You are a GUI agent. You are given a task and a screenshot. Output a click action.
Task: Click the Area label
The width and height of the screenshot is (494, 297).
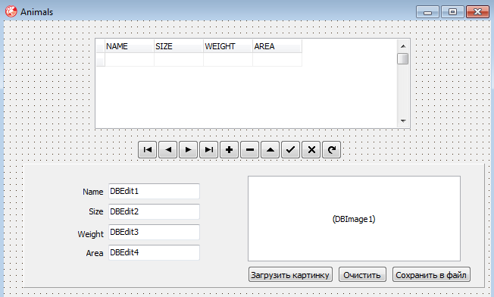95,253
